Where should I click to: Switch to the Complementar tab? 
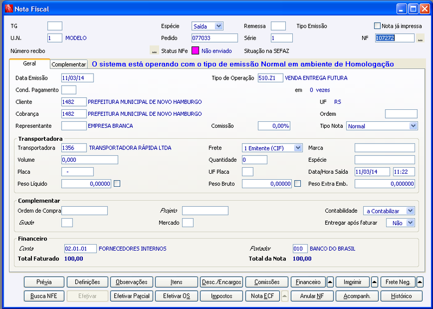tap(69, 64)
